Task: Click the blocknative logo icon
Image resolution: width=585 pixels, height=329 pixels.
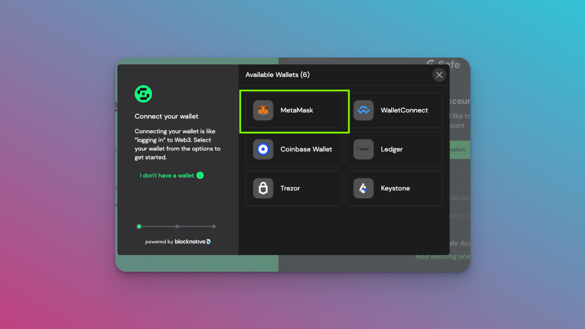Action: [x=209, y=242]
